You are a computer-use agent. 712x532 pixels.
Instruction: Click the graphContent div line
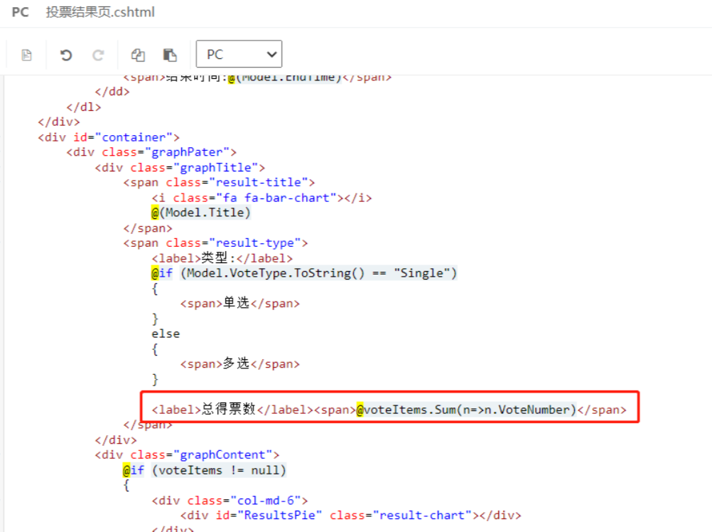pyautogui.click(x=188, y=454)
